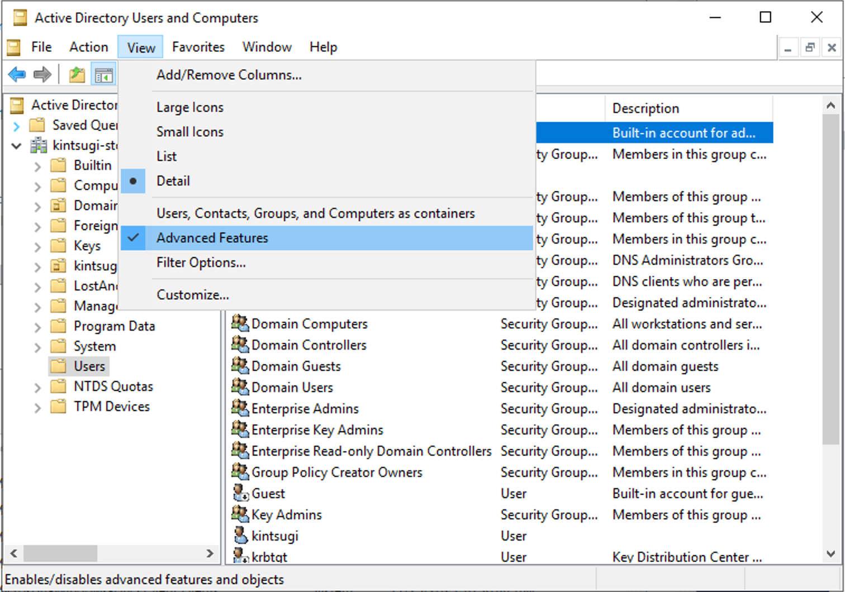Image resolution: width=845 pixels, height=592 pixels.
Task: Enable Users, Contacts, Groups, and Computers as containers
Action: (x=327, y=213)
